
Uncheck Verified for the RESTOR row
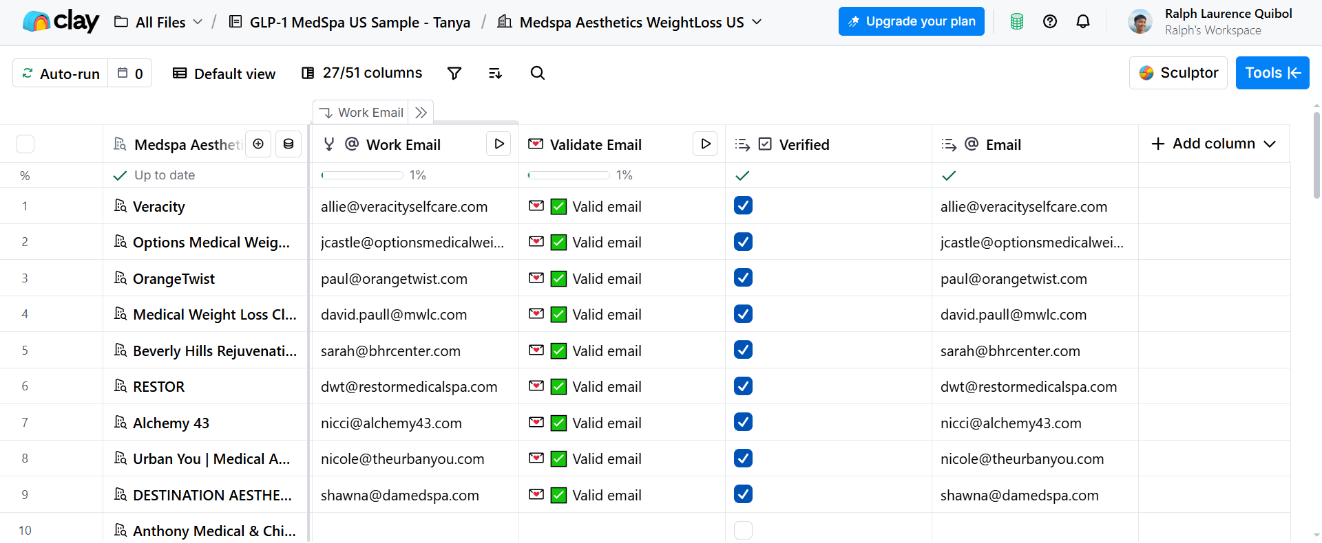(x=743, y=386)
